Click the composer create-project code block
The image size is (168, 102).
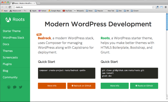pyautogui.click(x=67, y=73)
